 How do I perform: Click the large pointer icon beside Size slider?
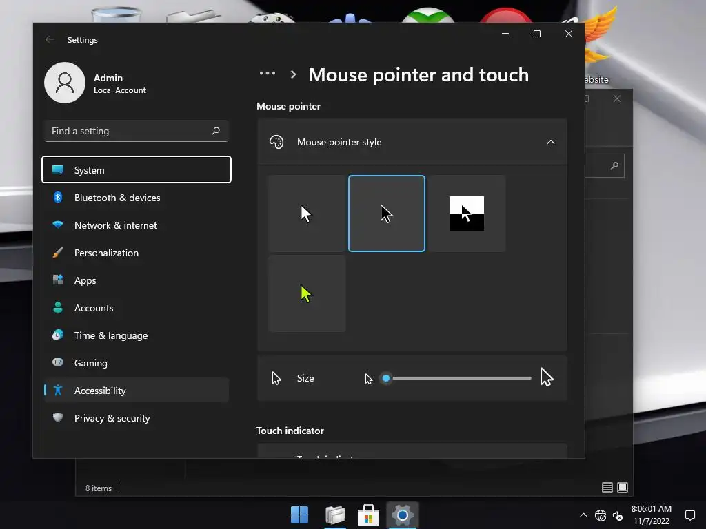coord(546,377)
